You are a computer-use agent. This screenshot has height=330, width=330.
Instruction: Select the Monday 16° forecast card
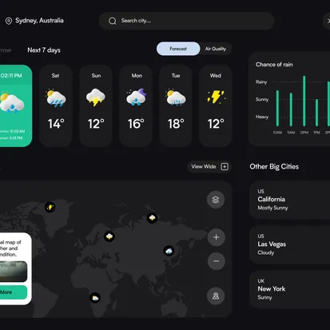click(136, 105)
